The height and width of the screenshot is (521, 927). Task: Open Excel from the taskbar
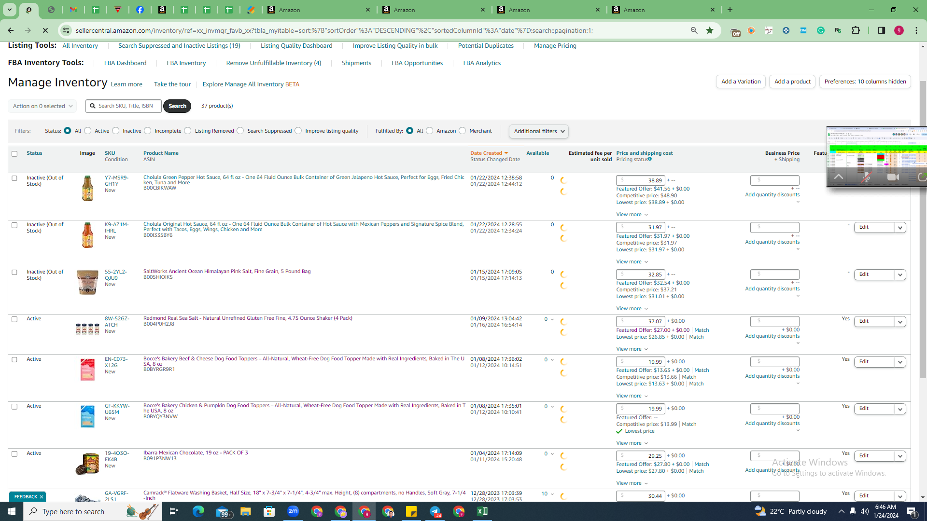click(x=482, y=511)
